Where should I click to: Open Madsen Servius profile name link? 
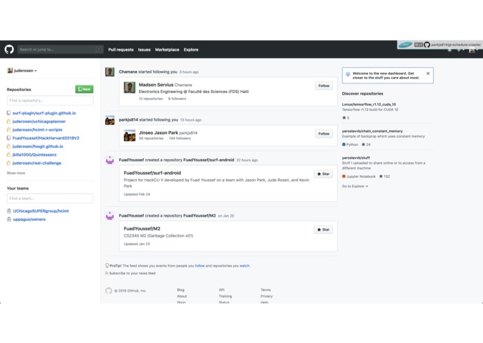156,85
